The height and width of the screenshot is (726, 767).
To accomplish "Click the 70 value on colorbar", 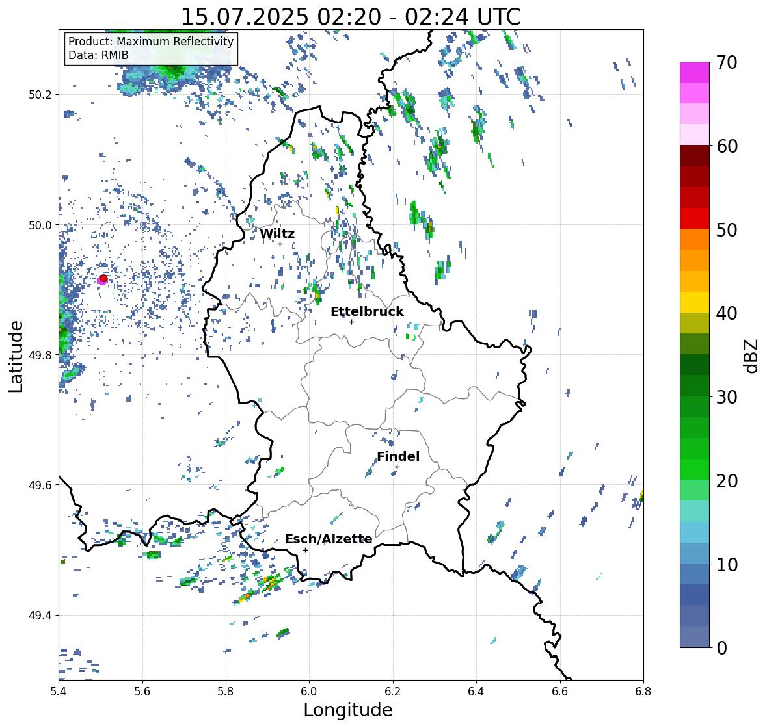I will (726, 62).
